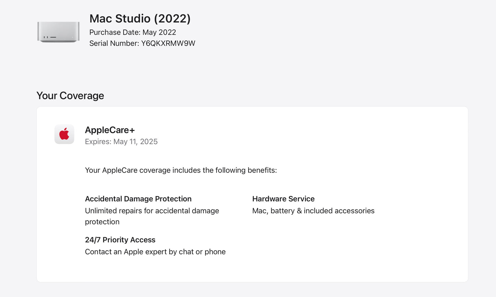
Task: Click the coverage benefits intro sentence
Action: 181,170
